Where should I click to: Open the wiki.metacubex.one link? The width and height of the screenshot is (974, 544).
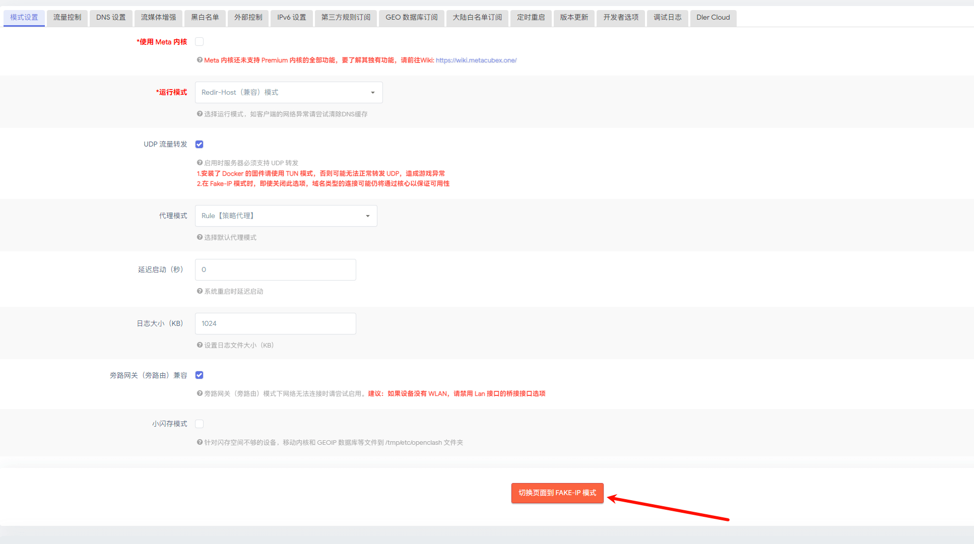click(476, 60)
